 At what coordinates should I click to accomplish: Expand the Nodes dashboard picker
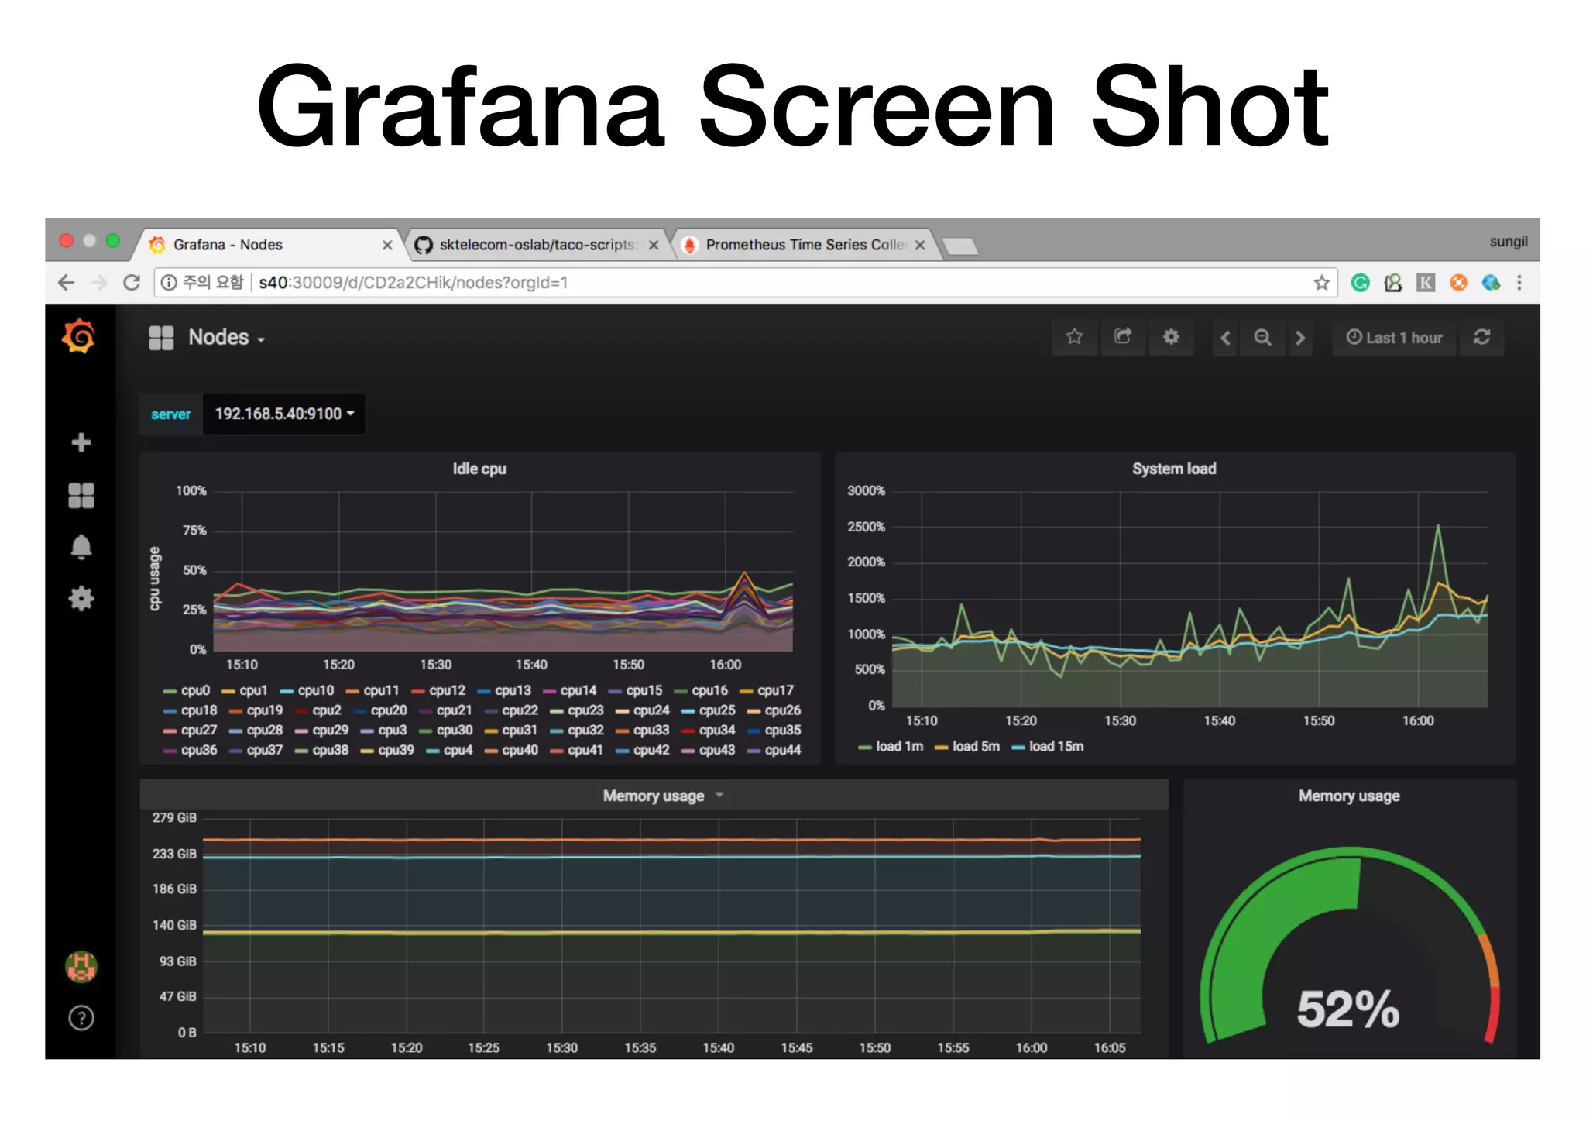[218, 338]
